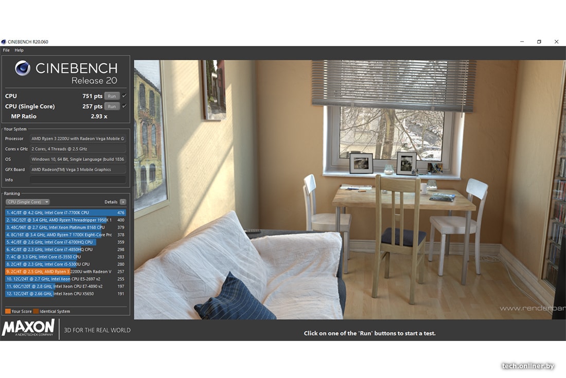The image size is (566, 378).
Task: Open the Help menu
Action: pyautogui.click(x=19, y=50)
